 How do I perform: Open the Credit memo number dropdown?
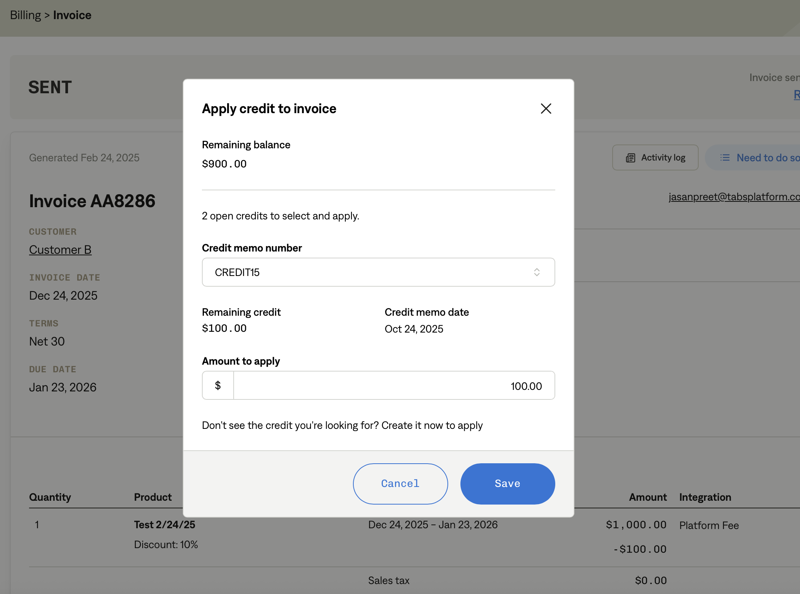(378, 272)
